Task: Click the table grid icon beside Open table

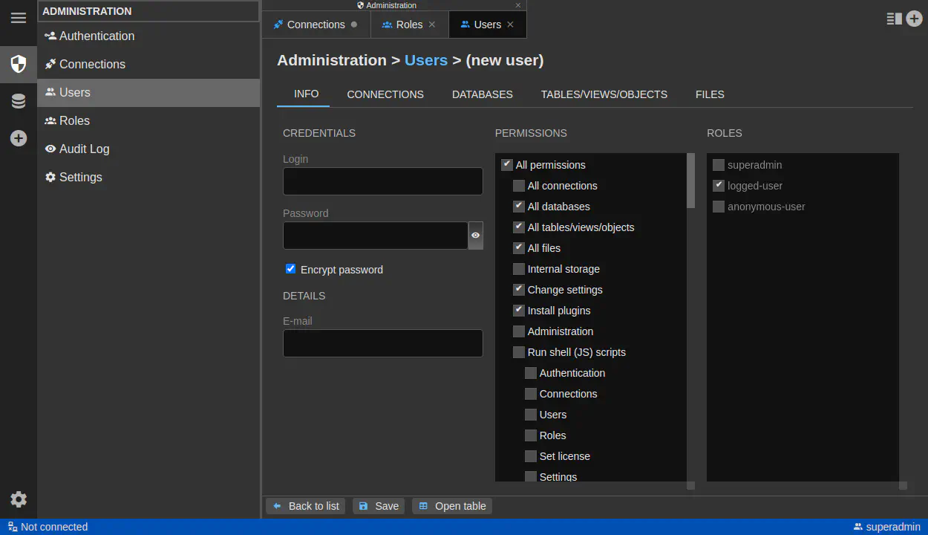Action: [423, 506]
